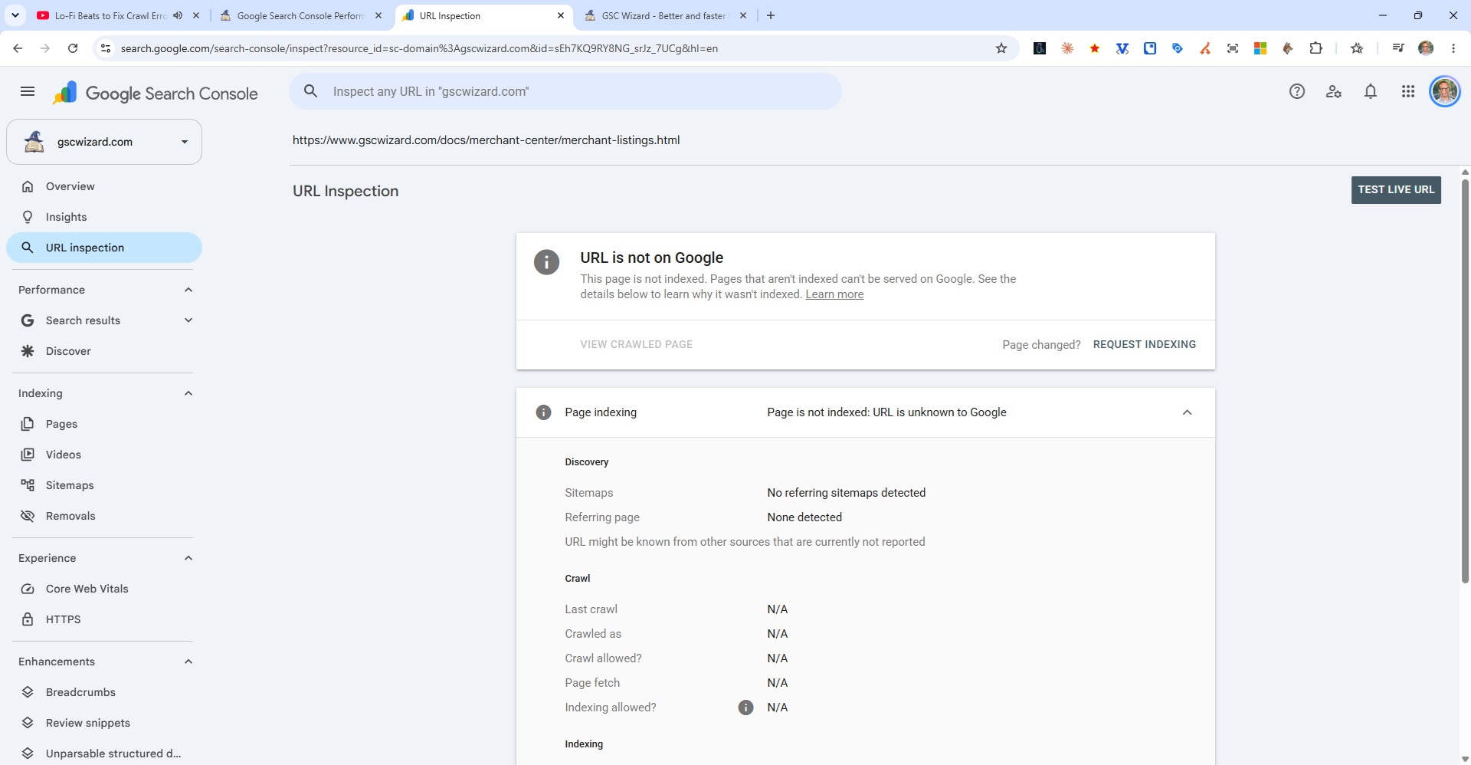Open the Google apps grid
Screen dimensions: 1471x765
coord(1408,92)
